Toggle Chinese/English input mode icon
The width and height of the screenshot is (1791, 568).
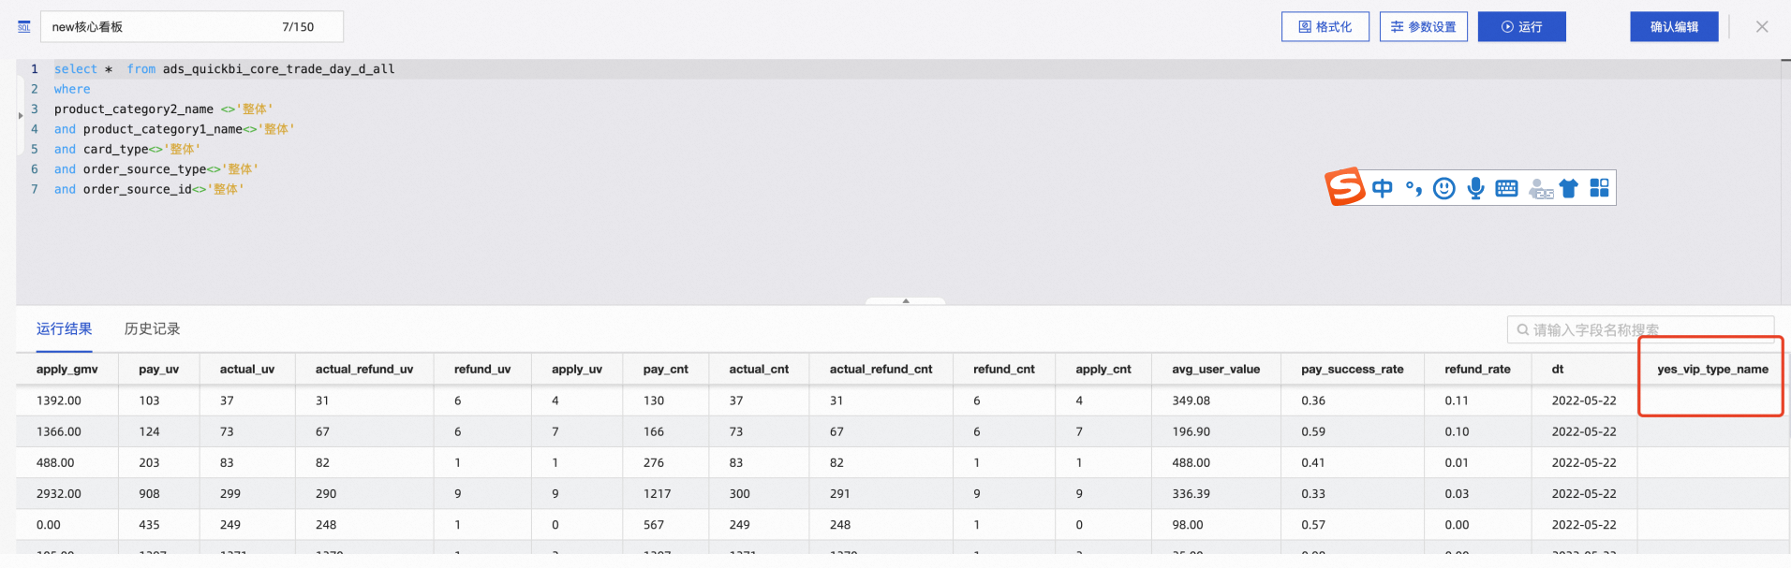coord(1383,188)
